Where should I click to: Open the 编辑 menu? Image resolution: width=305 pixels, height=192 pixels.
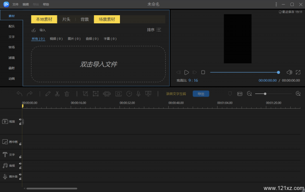point(25,4)
